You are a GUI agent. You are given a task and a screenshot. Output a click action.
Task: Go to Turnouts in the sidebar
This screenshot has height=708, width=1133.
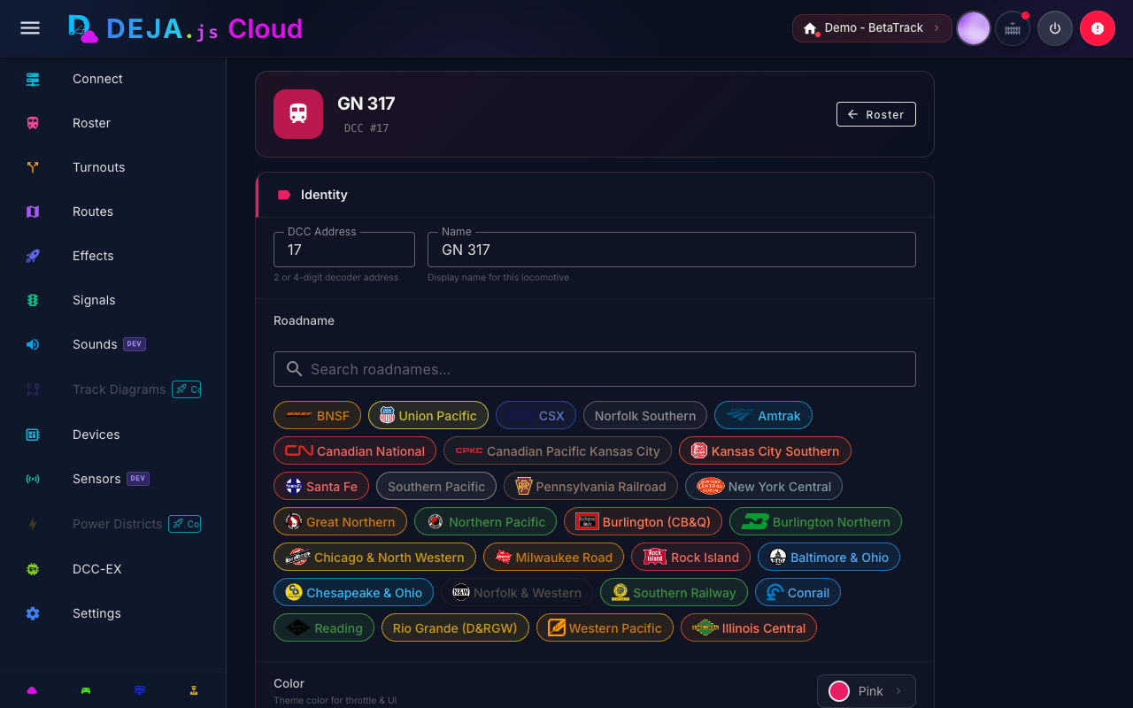[113, 167]
